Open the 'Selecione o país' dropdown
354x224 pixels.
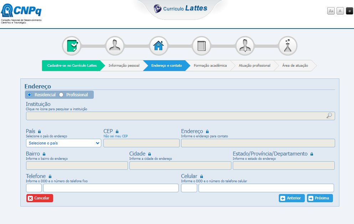pos(63,143)
